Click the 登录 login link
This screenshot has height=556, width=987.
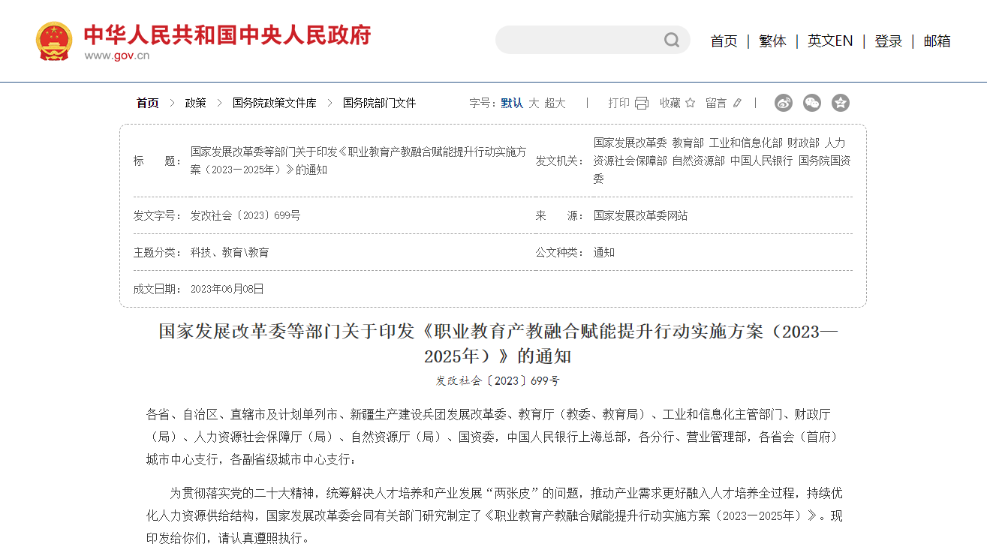pos(889,41)
